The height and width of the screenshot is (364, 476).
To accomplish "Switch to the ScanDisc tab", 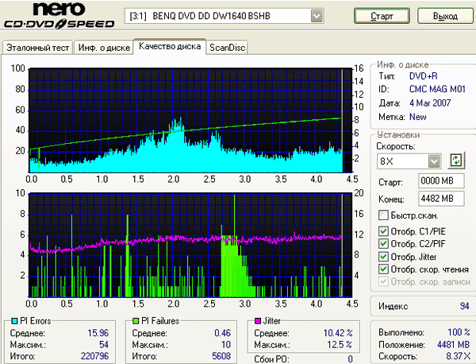I will click(227, 48).
